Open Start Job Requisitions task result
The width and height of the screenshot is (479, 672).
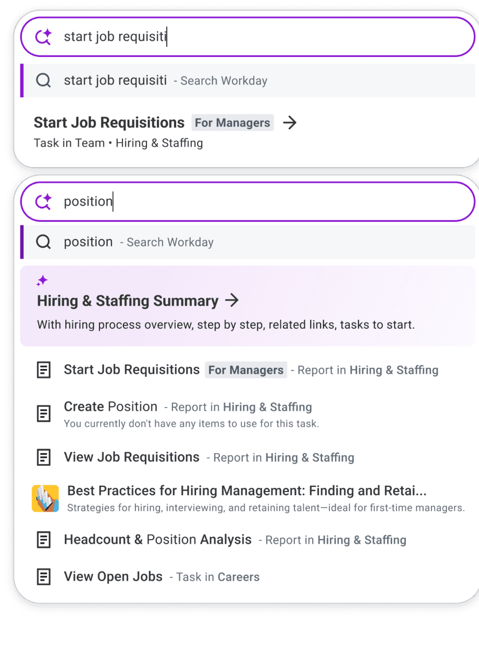click(109, 123)
